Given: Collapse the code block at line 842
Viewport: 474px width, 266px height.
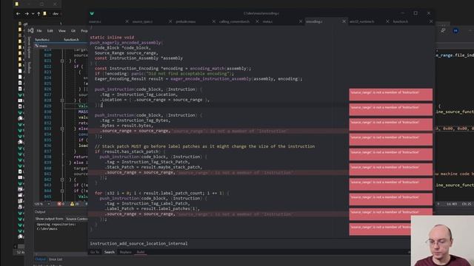Looking at the screenshot, I should click(62, 180).
